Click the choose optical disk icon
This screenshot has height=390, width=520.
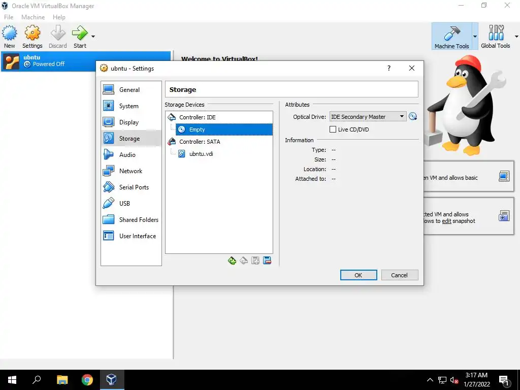[x=413, y=116]
